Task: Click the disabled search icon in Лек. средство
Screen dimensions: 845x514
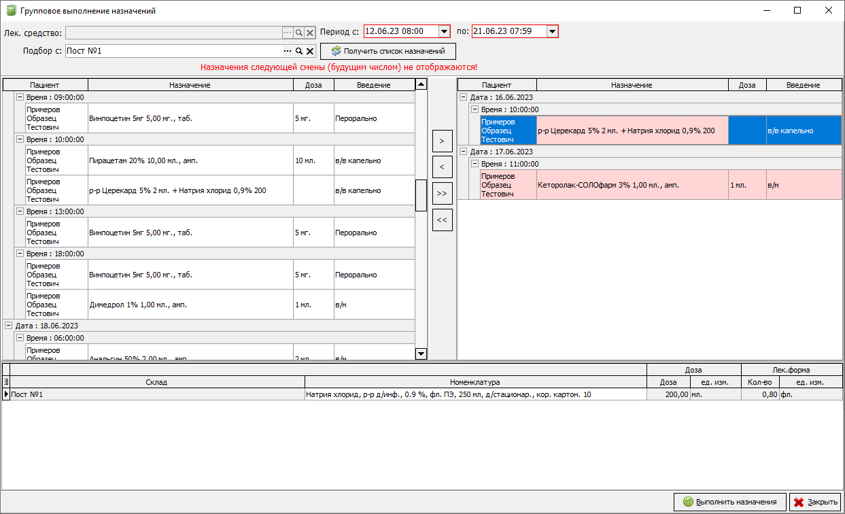Action: tap(298, 33)
